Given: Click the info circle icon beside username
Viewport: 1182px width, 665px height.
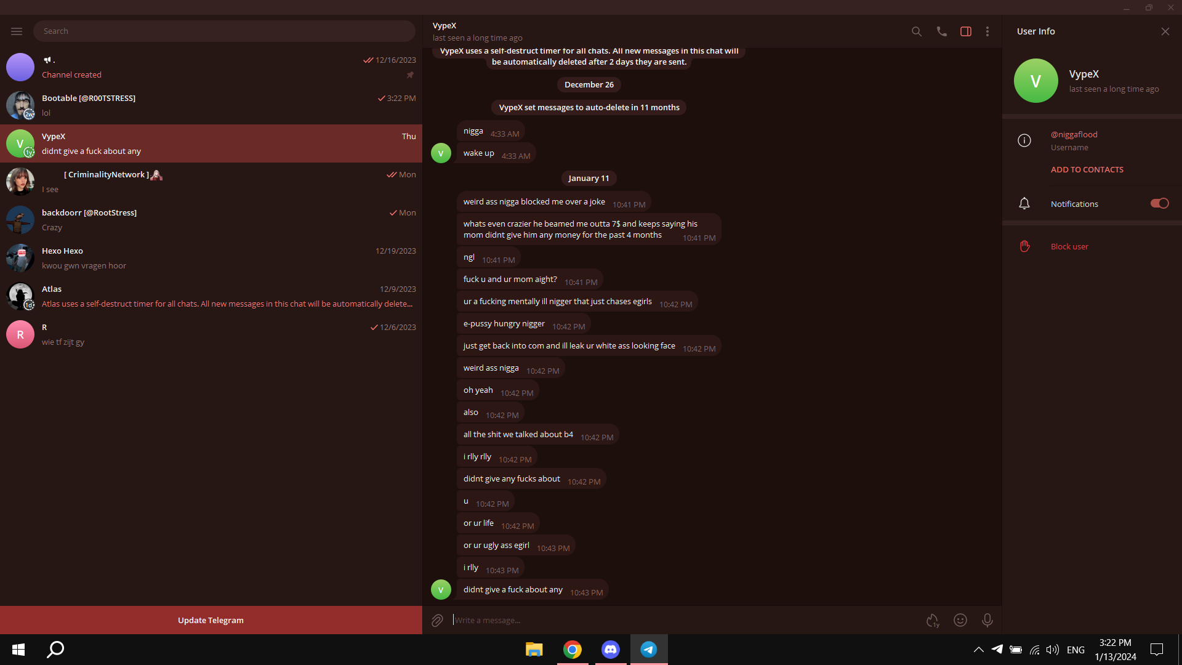Looking at the screenshot, I should click(1024, 140).
